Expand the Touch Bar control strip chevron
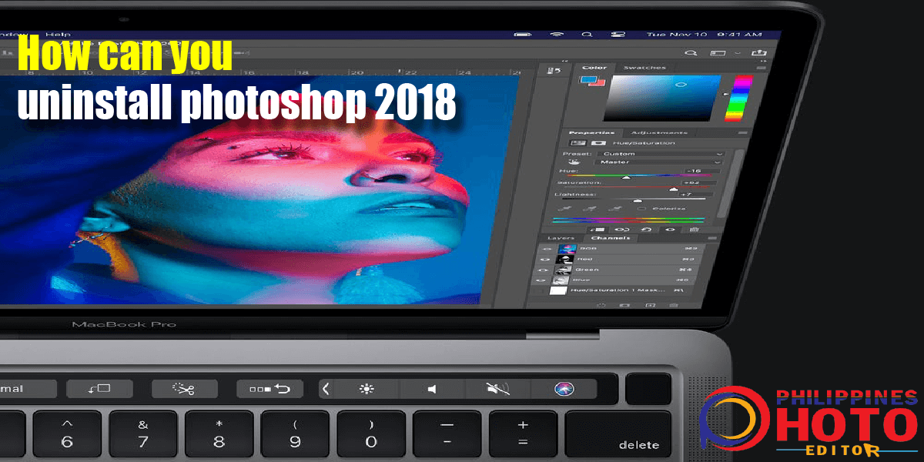The height and width of the screenshot is (462, 924). point(326,389)
